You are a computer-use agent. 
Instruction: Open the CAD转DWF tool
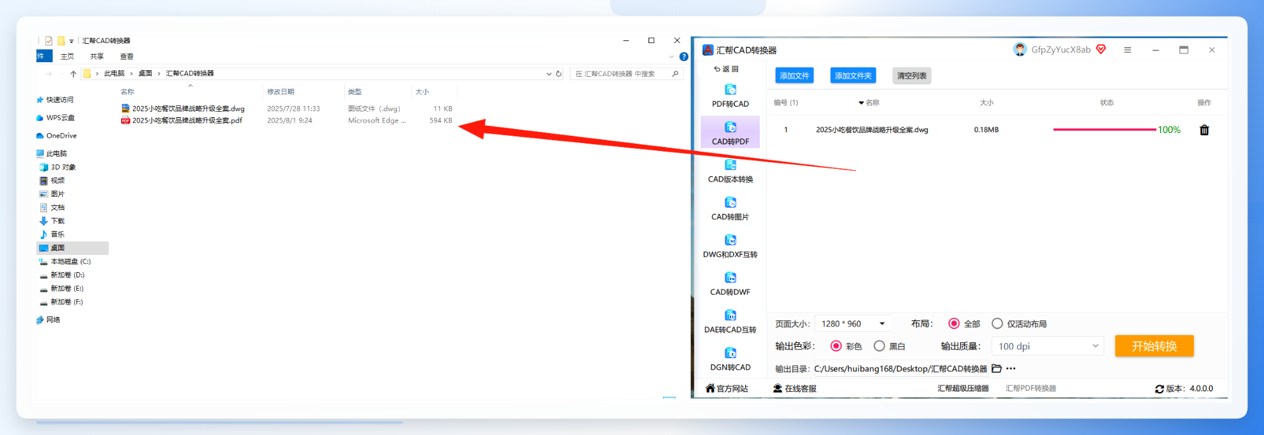point(730,284)
